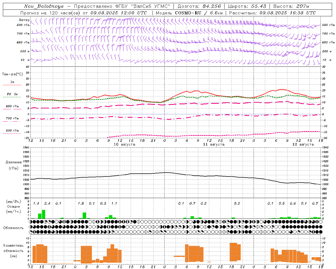Select the "Давление" pressure panel label
Screen dimensions: 336x269
(13, 162)
